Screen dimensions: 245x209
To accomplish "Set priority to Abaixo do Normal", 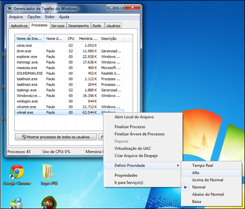I will point(211,194).
